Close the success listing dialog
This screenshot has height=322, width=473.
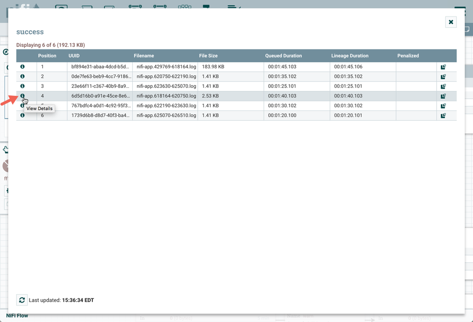point(451,22)
